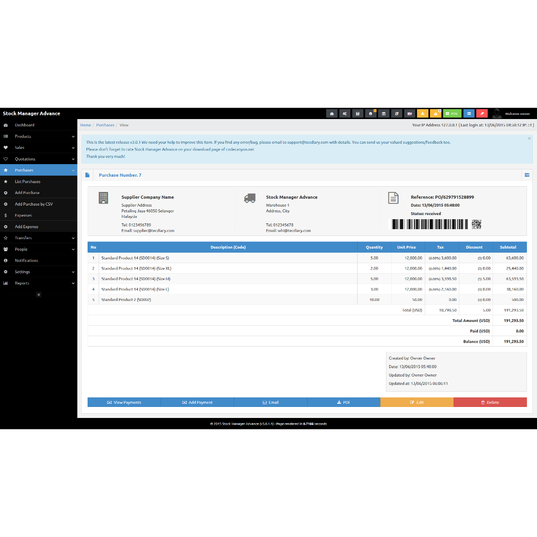Screen dimensions: 537x537
Task: Click the red eraser icon in toolbar
Action: [481, 113]
